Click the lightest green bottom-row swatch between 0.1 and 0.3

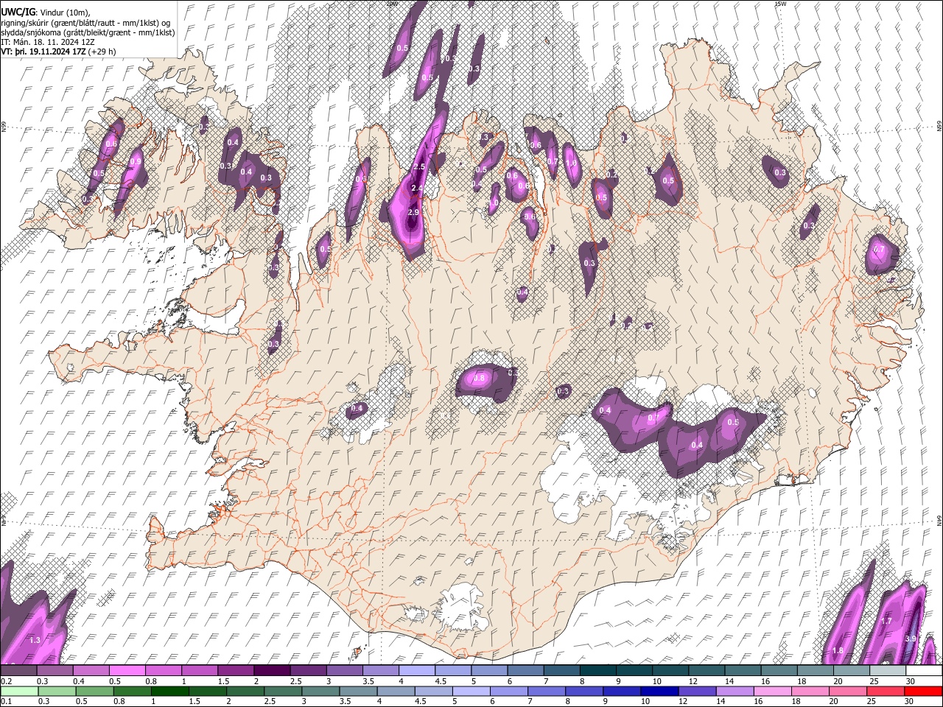18,691
